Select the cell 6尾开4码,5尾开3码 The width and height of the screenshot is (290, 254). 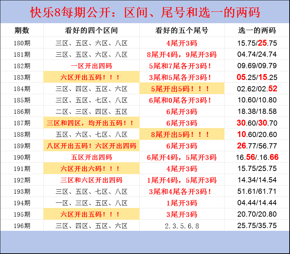coord(182,157)
